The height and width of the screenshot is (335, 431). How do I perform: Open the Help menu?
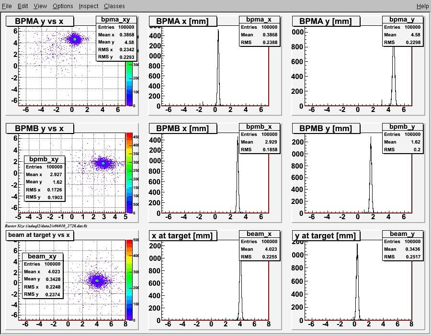(x=422, y=6)
